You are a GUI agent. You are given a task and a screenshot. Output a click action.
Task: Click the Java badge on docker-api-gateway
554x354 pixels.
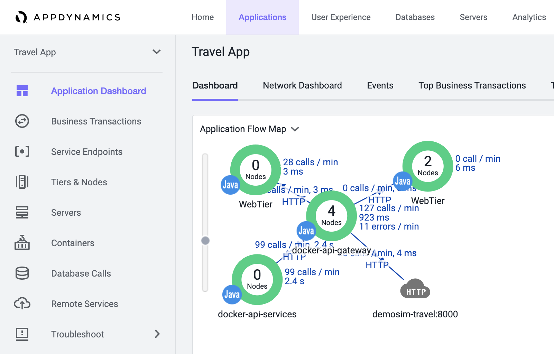(306, 231)
